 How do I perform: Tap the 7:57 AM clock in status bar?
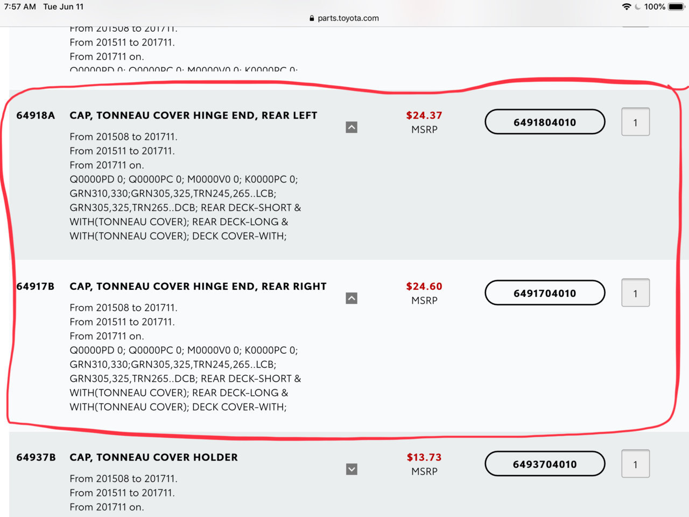(20, 6)
